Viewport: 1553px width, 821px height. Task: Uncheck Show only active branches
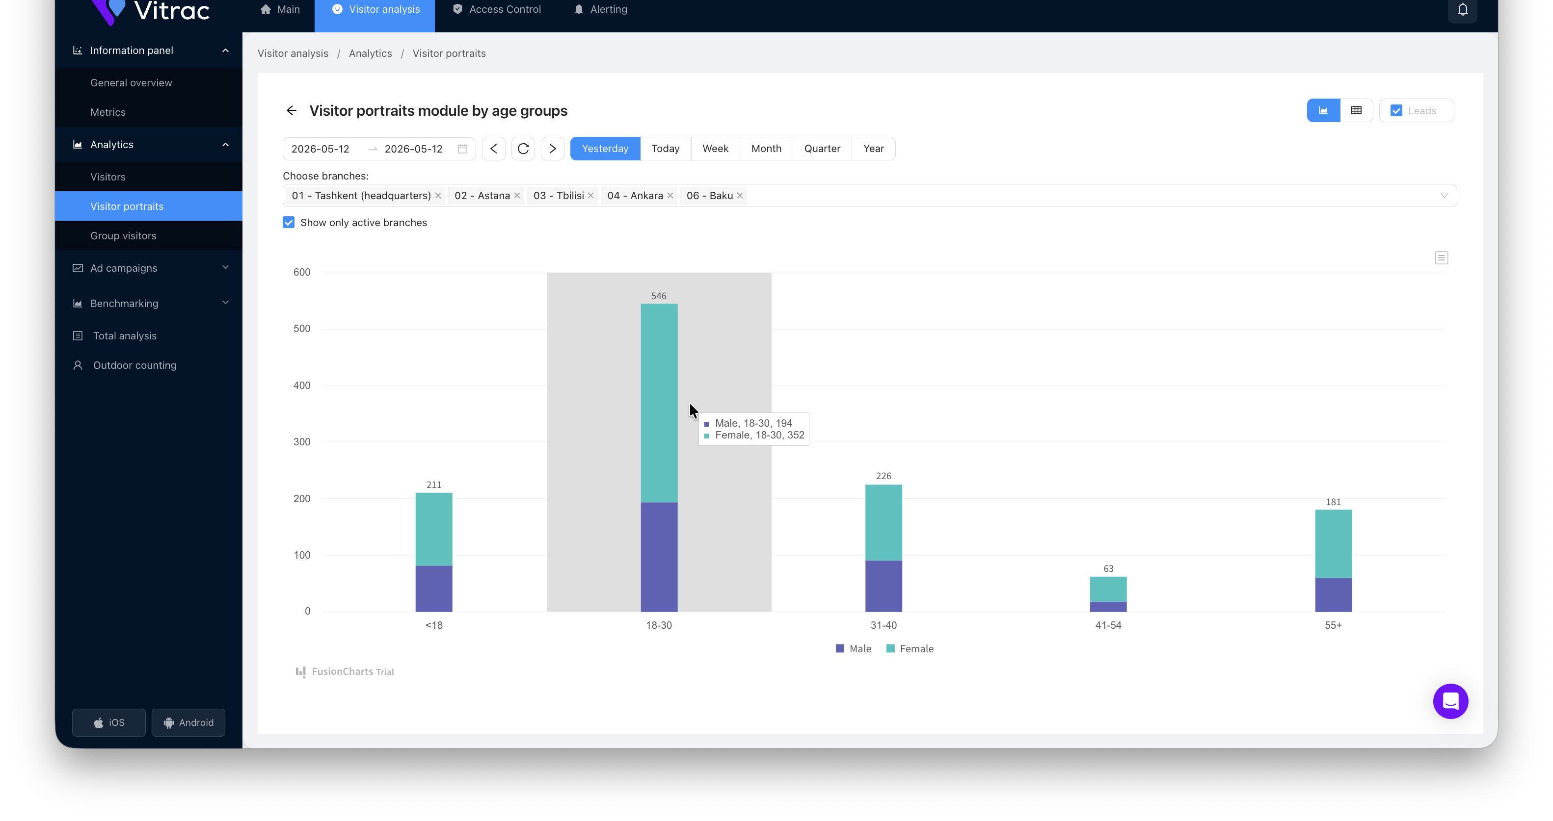(x=289, y=222)
